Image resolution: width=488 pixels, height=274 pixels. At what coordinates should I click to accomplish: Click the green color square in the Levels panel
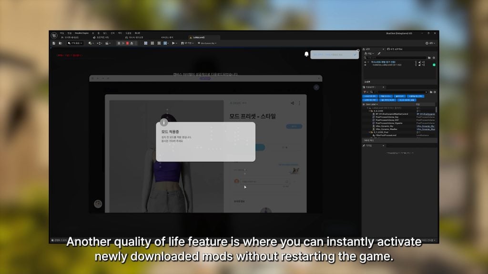click(434, 65)
